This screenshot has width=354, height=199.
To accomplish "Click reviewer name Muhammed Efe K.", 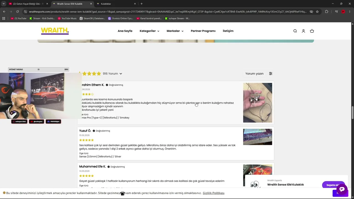I will tap(92, 167).
